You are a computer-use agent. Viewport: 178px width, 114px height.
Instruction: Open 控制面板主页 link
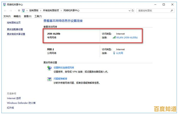pos(14,23)
